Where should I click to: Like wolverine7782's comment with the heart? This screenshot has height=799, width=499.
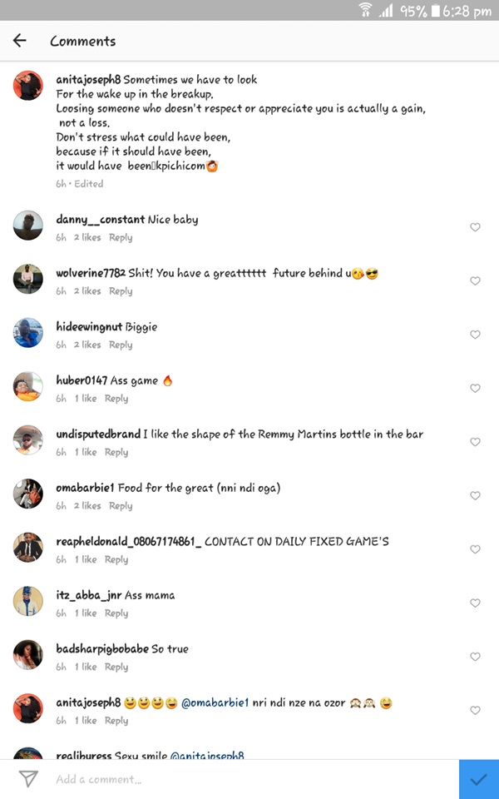pyautogui.click(x=475, y=281)
